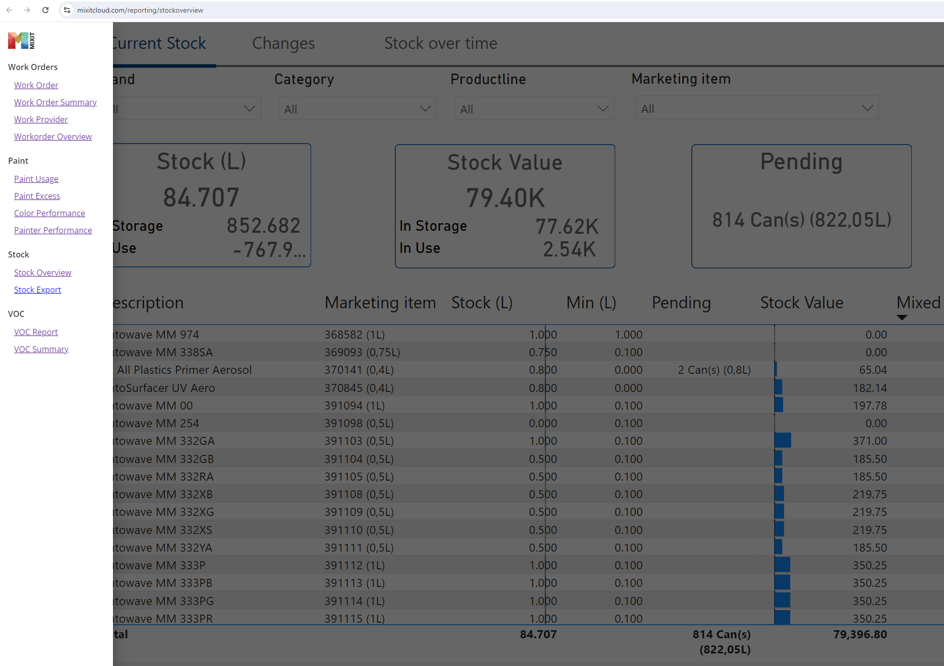Go to the Paint Usage report

[x=36, y=178]
